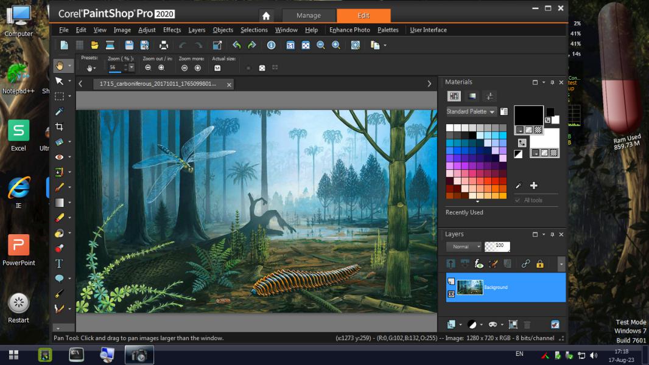Click the New image toolbar icon
Image resolution: width=649 pixels, height=365 pixels.
pyautogui.click(x=64, y=45)
